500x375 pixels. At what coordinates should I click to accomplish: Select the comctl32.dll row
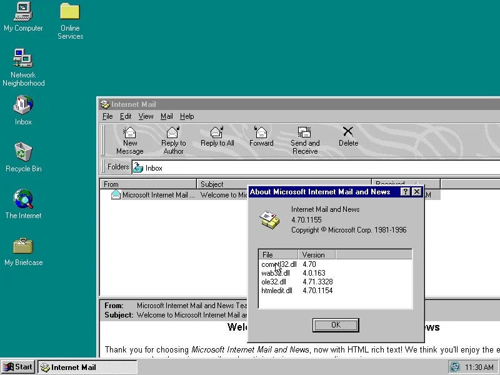(279, 264)
